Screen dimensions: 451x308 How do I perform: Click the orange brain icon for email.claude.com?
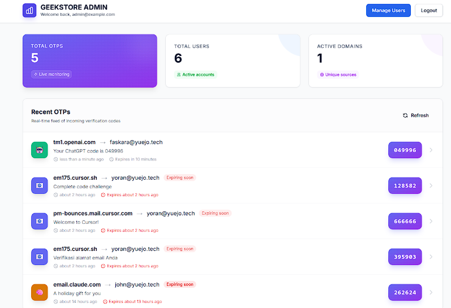tap(40, 293)
